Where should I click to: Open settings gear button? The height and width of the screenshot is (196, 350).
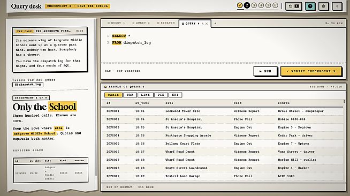323,6
